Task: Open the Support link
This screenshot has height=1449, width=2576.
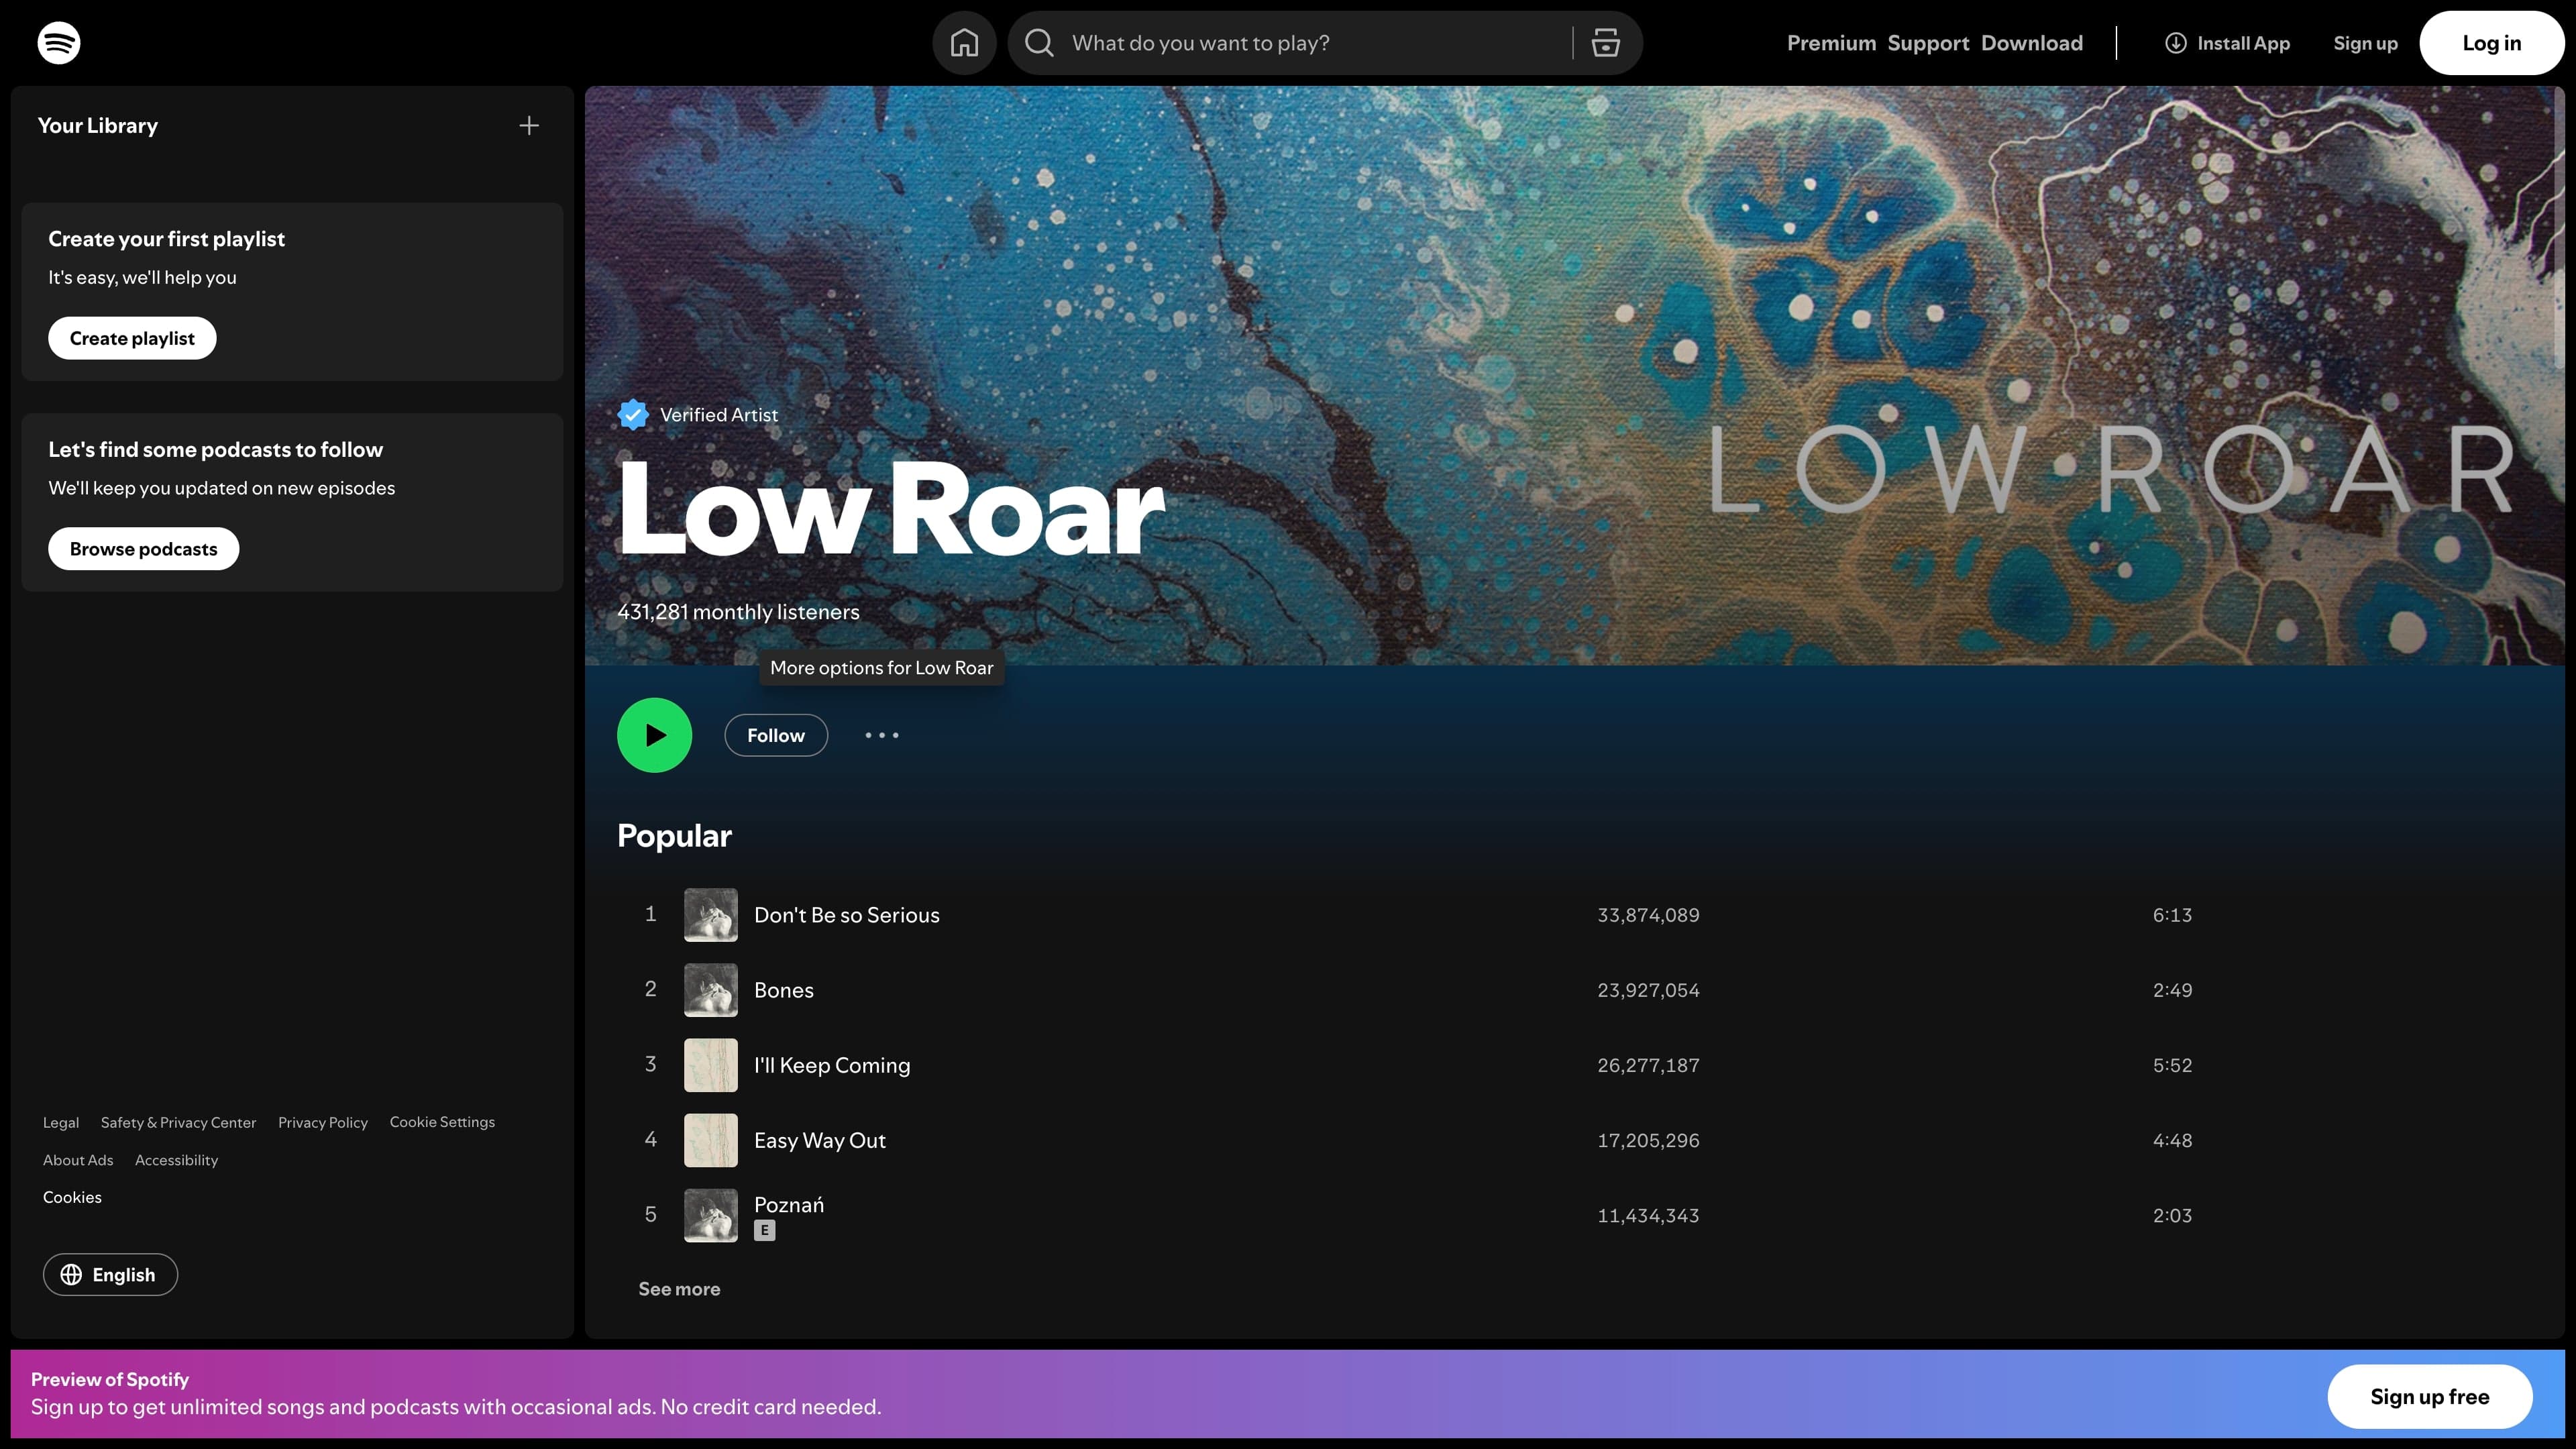Action: coord(1927,43)
